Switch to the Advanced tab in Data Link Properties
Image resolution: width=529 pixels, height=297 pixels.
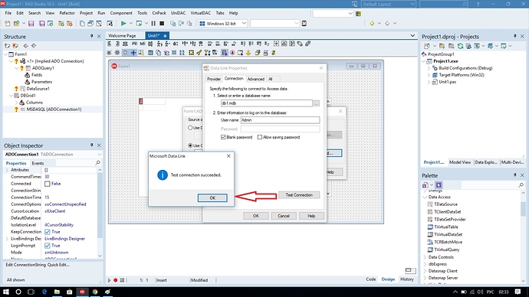tap(256, 79)
